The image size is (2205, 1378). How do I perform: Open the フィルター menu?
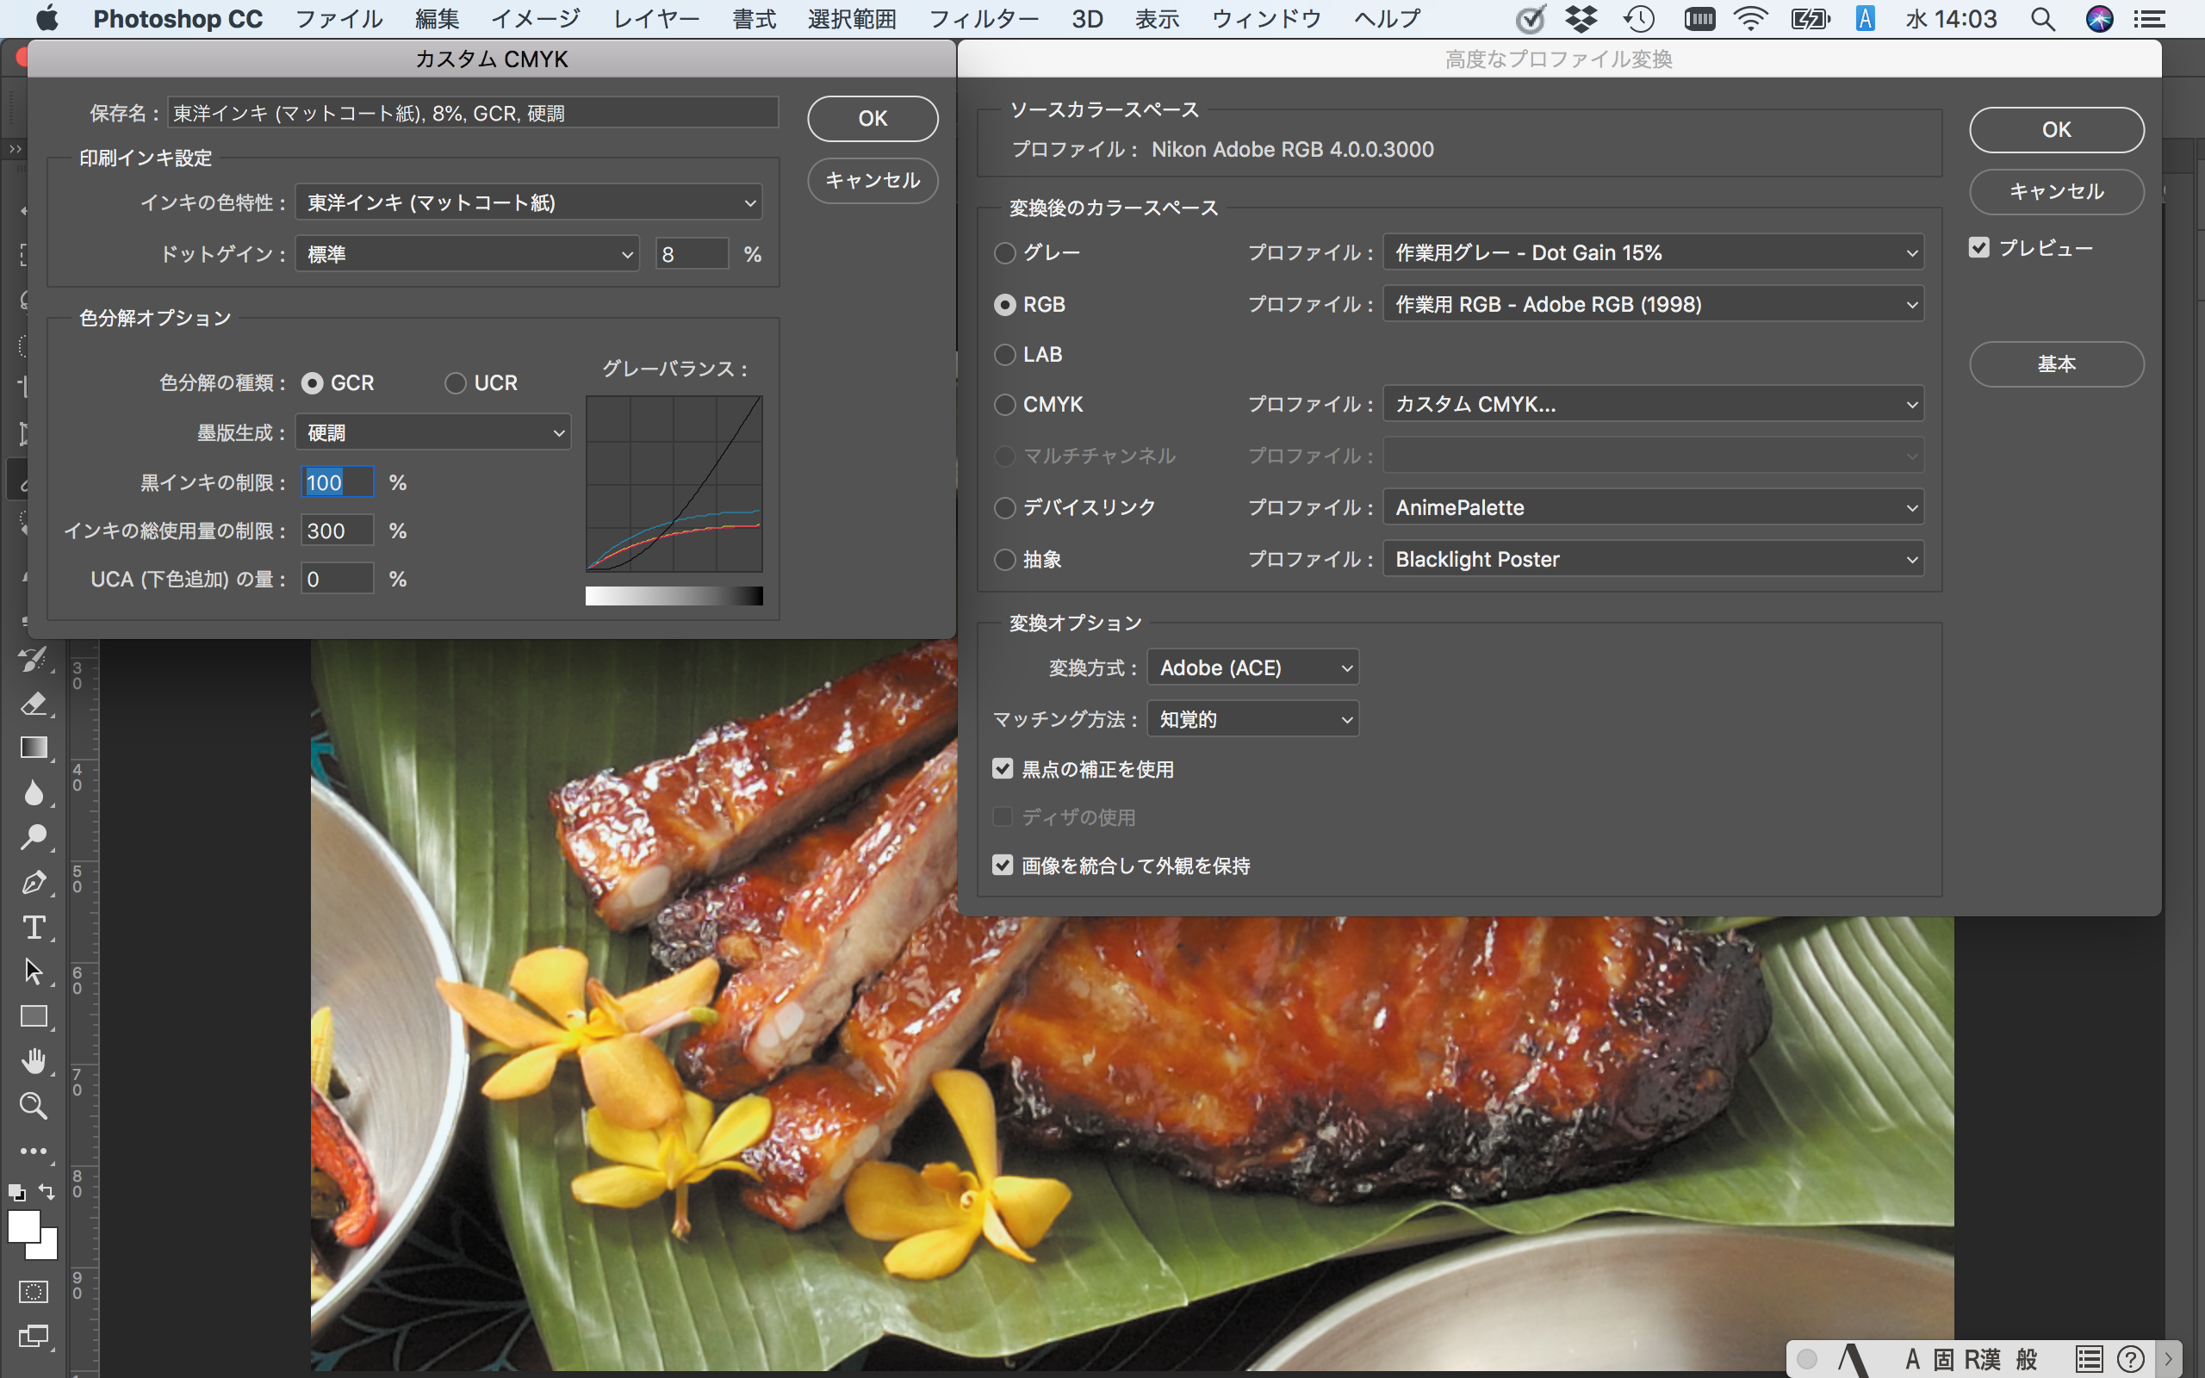coord(984,18)
